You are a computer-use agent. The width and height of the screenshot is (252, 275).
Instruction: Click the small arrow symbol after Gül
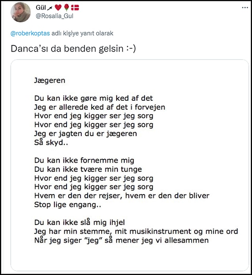pos(50,8)
